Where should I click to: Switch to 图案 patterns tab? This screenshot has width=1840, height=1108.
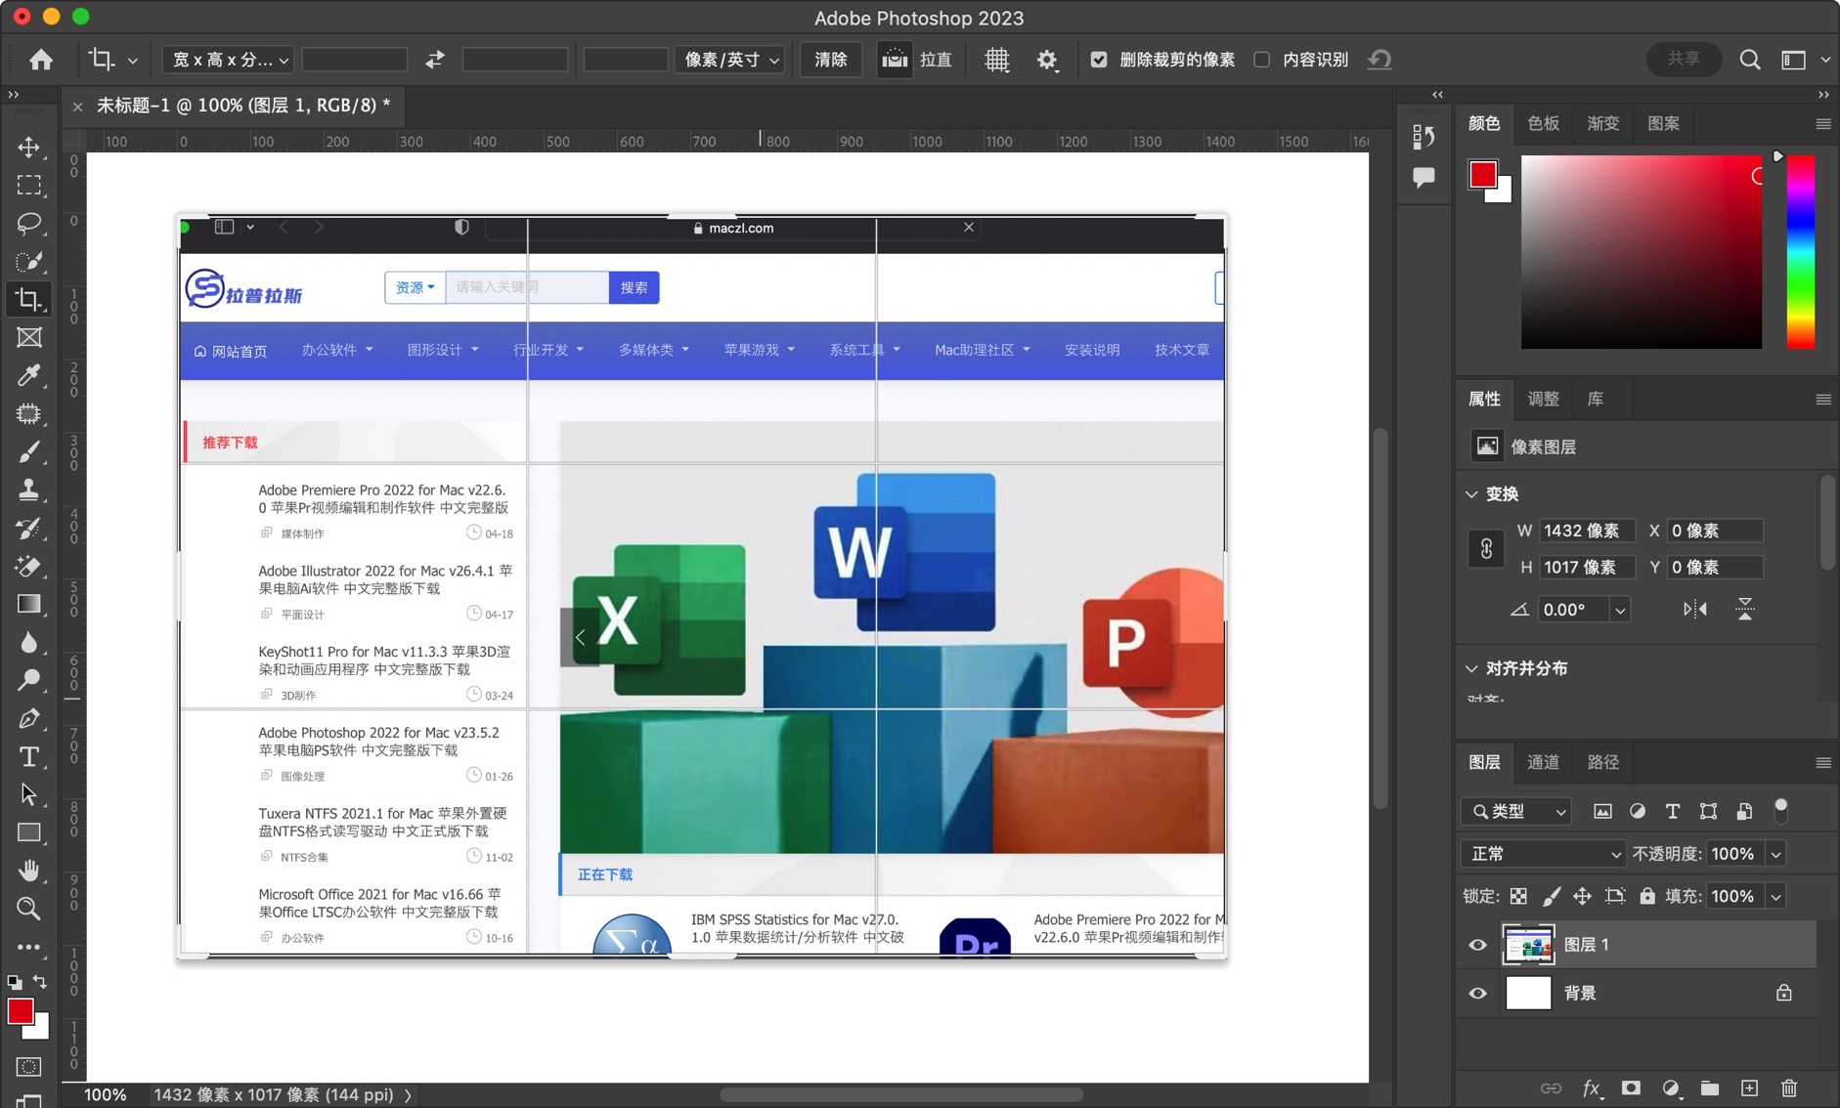coord(1663,123)
